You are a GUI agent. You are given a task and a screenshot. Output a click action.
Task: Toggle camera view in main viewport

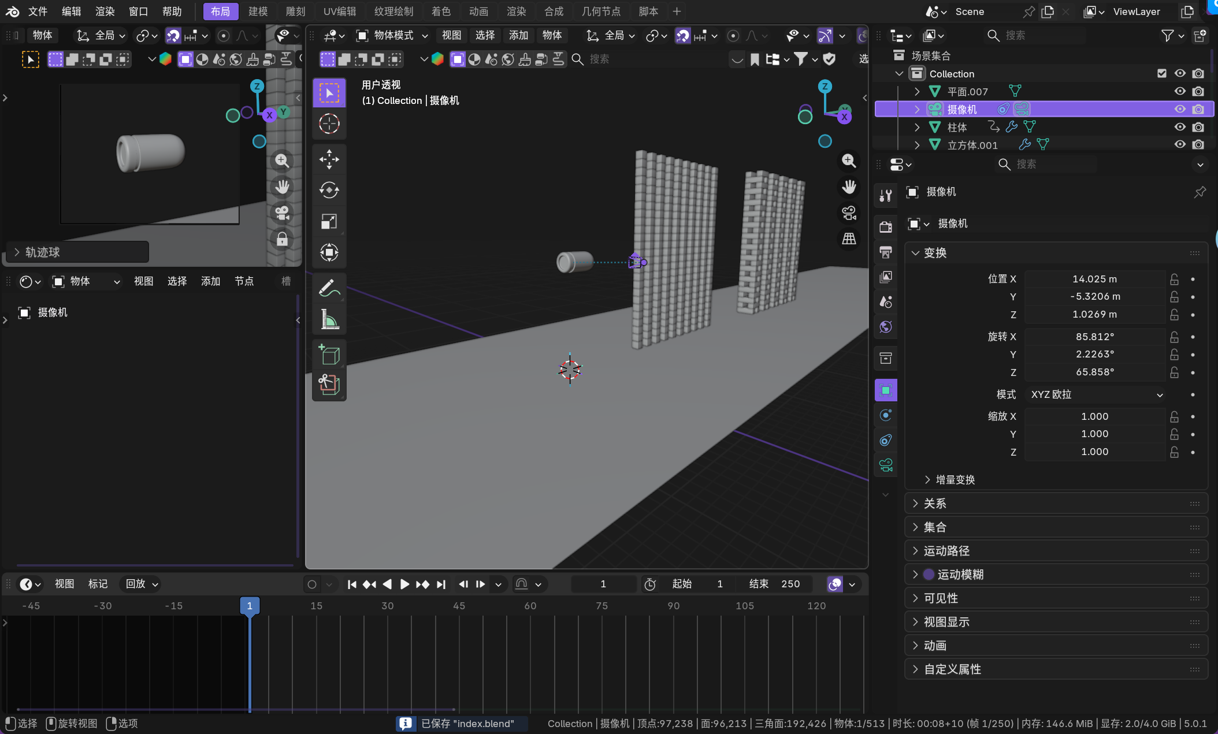(849, 213)
